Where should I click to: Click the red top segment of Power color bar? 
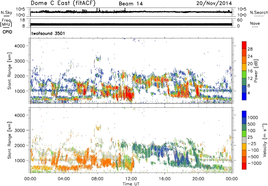click(x=244, y=45)
